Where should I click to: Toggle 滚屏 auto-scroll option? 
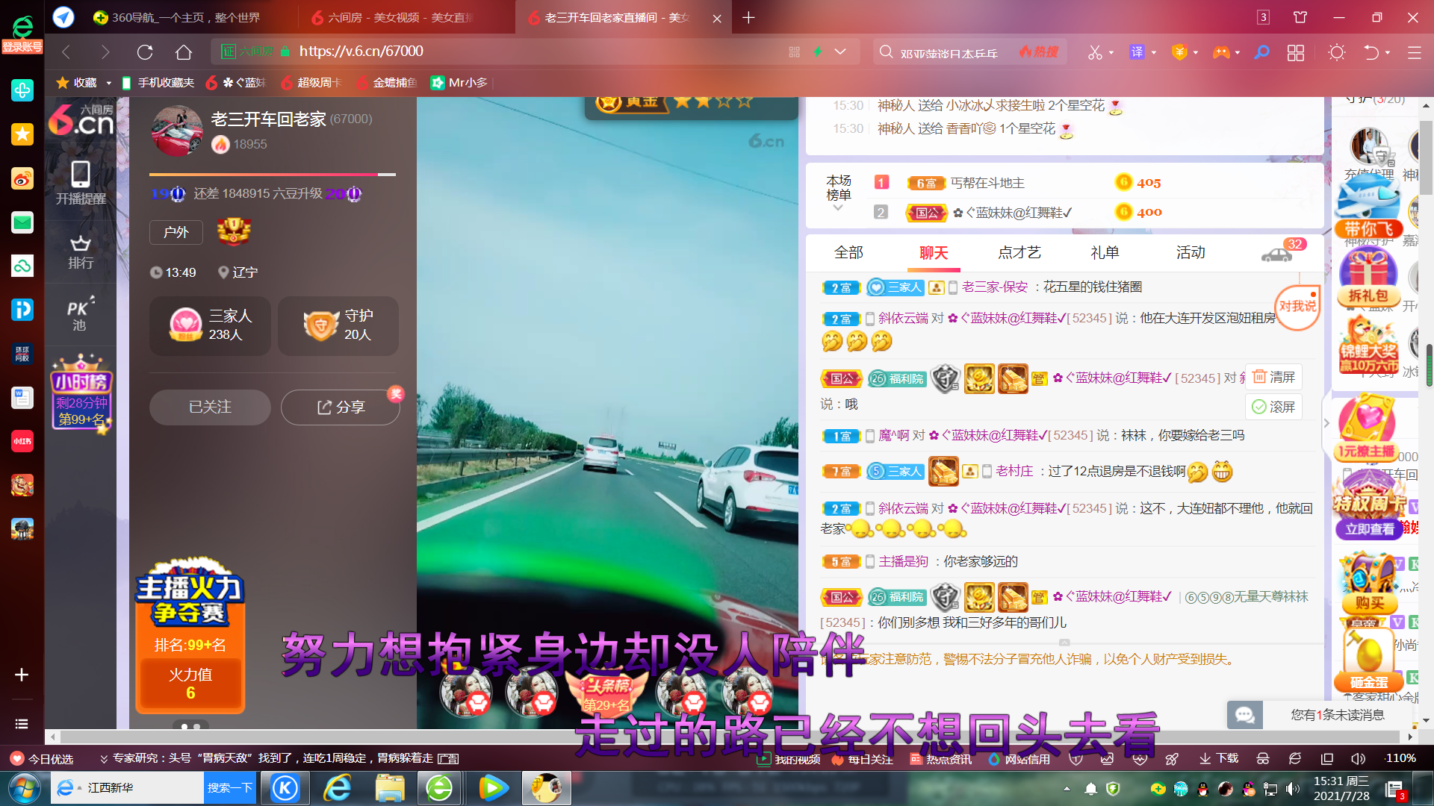click(1274, 407)
